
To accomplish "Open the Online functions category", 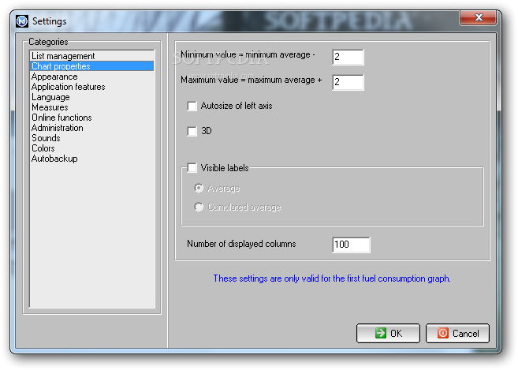I will [91, 118].
